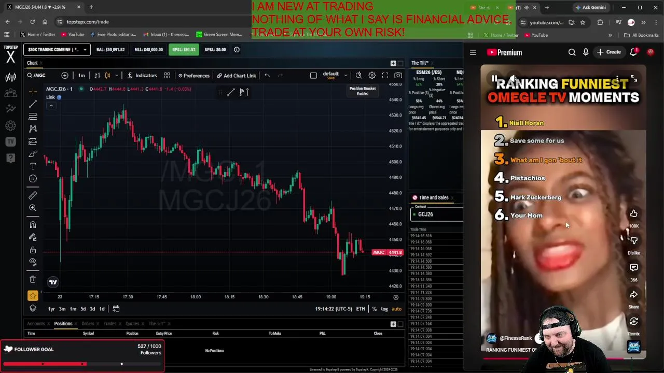Toggle hide all drawings eye icon
The height and width of the screenshot is (373, 664).
point(33,262)
